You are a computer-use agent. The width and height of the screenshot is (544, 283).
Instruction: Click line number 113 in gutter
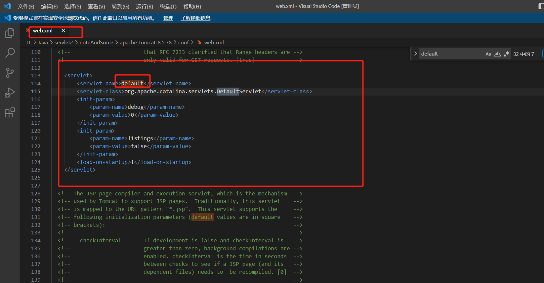tap(36, 76)
